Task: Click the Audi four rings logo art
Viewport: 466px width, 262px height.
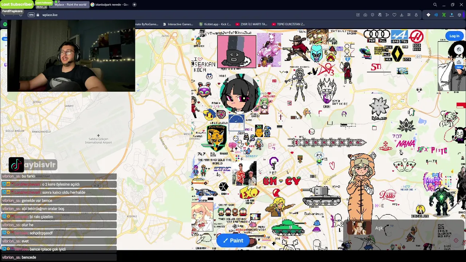Action: pos(377,35)
